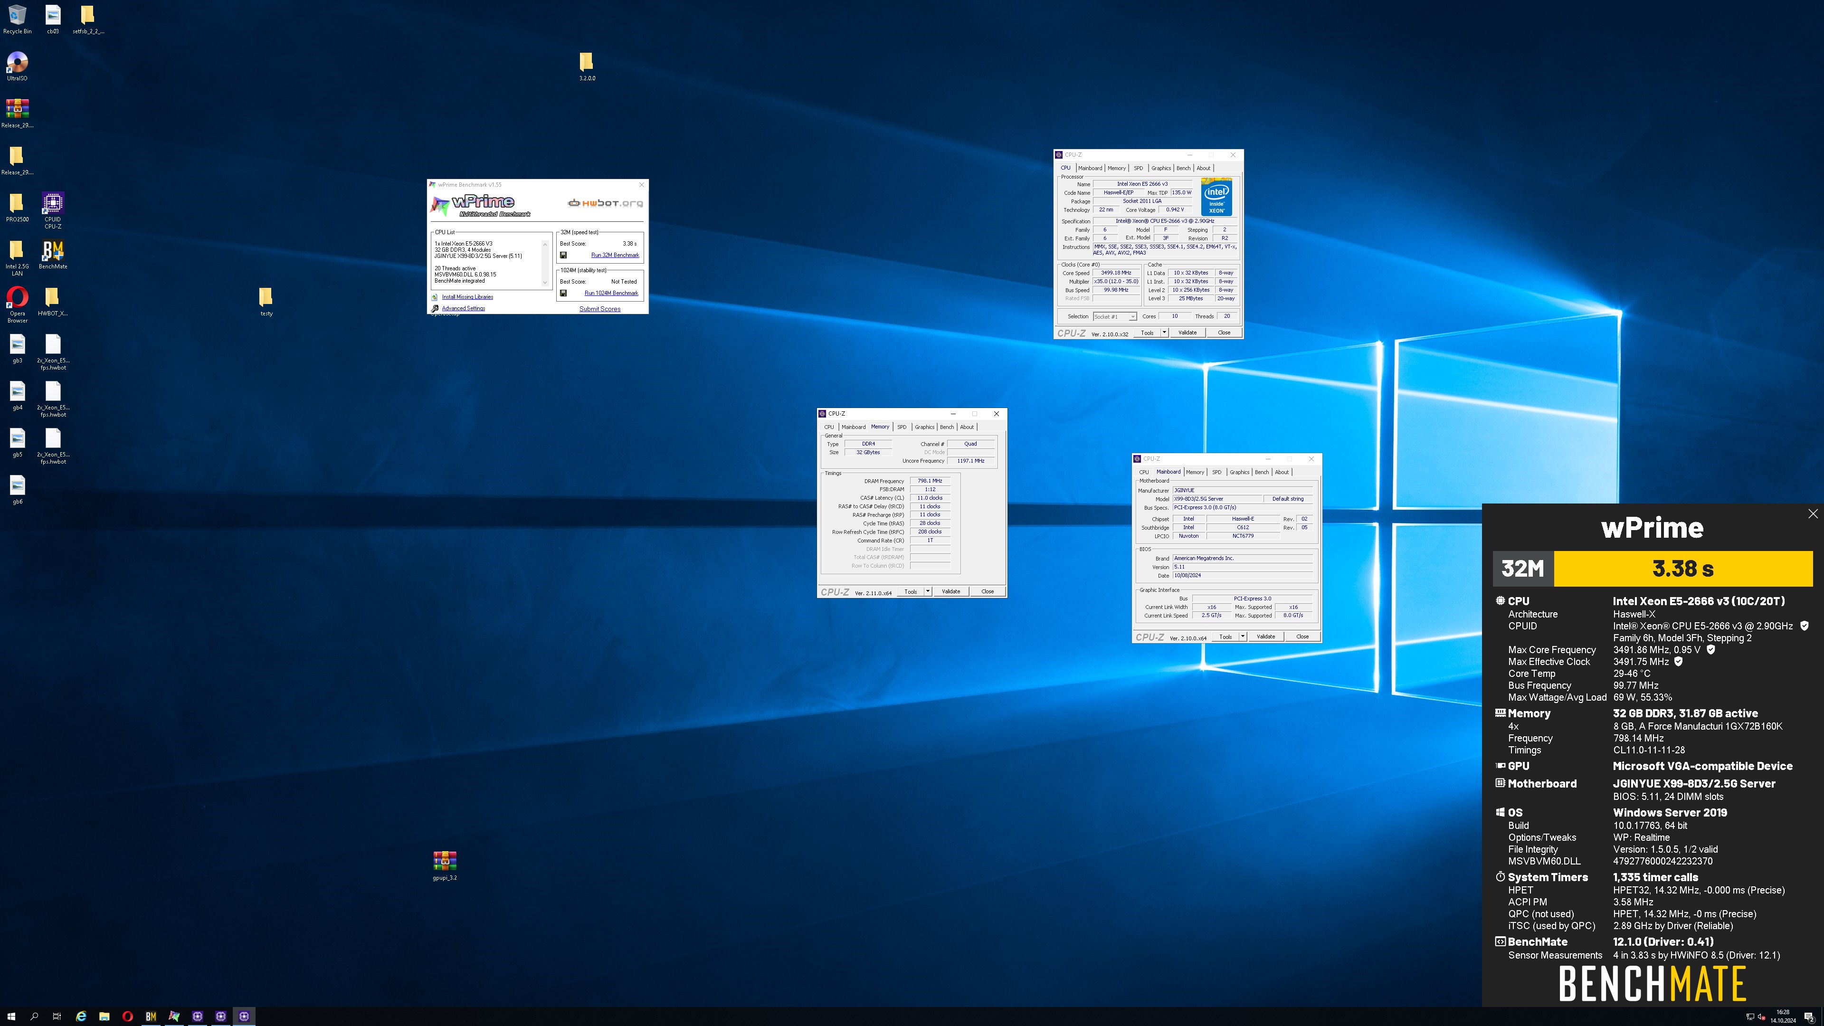Select the Intel 2.5G LAN folder
The height and width of the screenshot is (1026, 1824).
(17, 258)
